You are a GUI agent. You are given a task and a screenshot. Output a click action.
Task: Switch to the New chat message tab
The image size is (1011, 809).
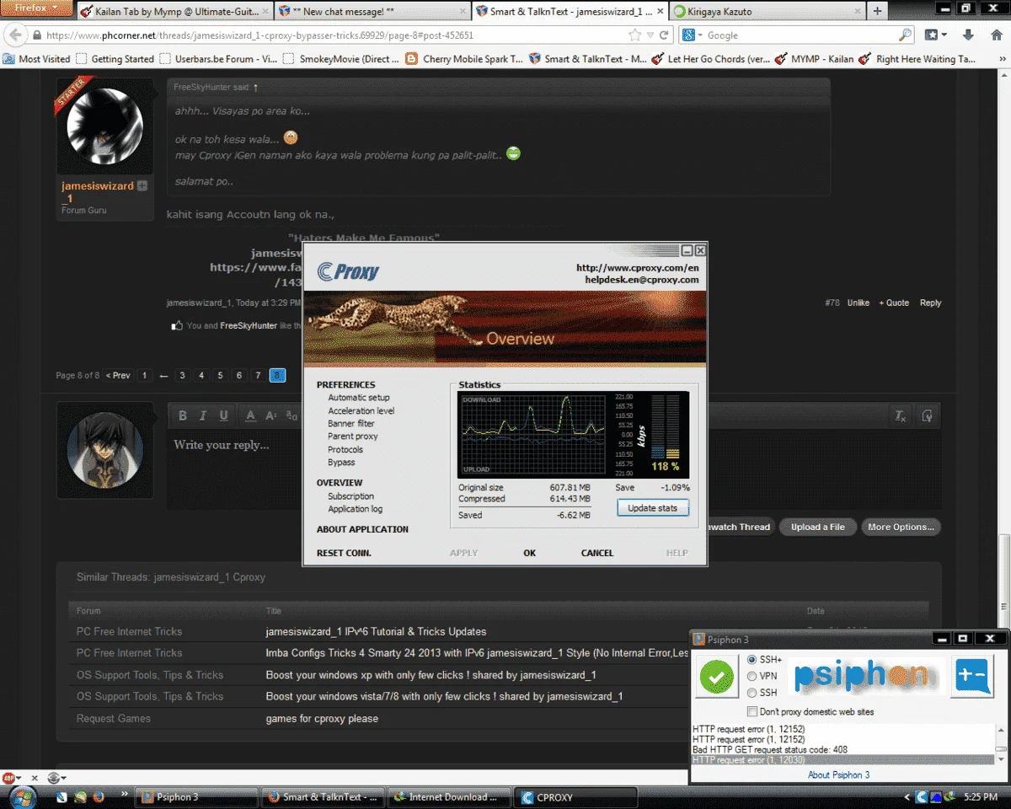pyautogui.click(x=372, y=11)
